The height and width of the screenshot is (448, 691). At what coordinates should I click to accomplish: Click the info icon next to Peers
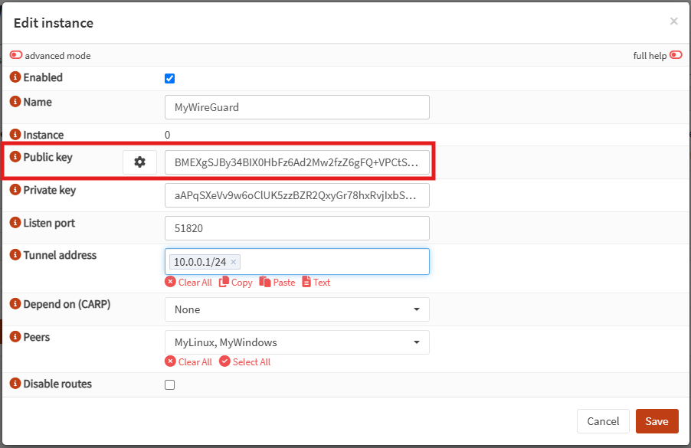pos(15,337)
